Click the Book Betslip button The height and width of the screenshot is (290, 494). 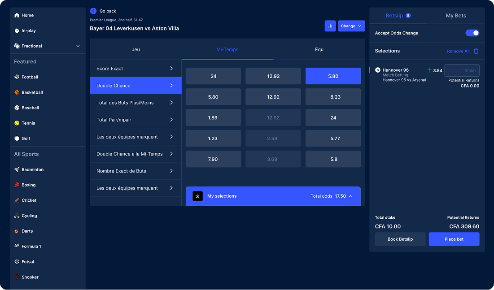(400, 239)
